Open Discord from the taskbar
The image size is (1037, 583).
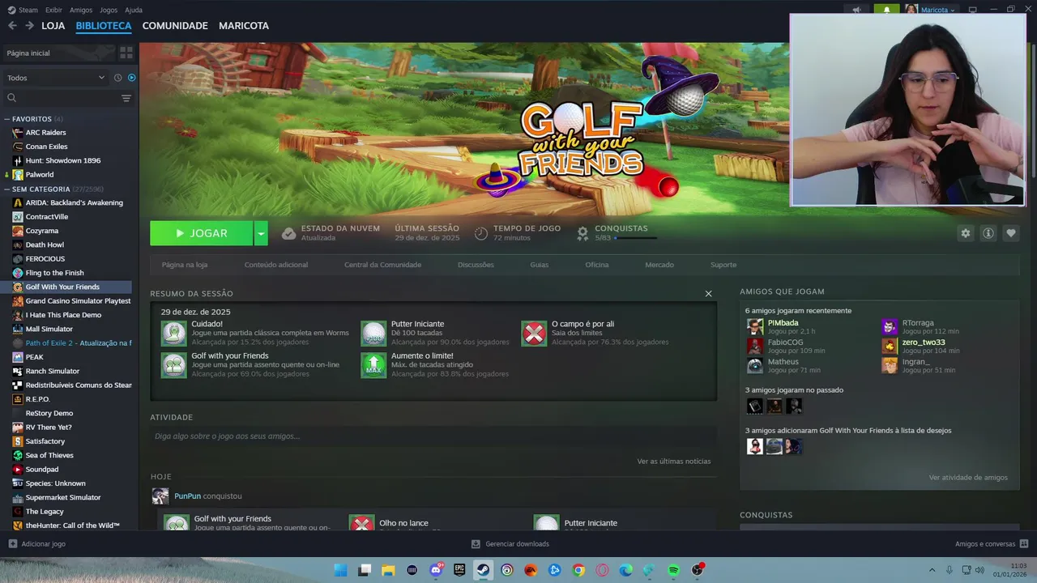coord(436,570)
